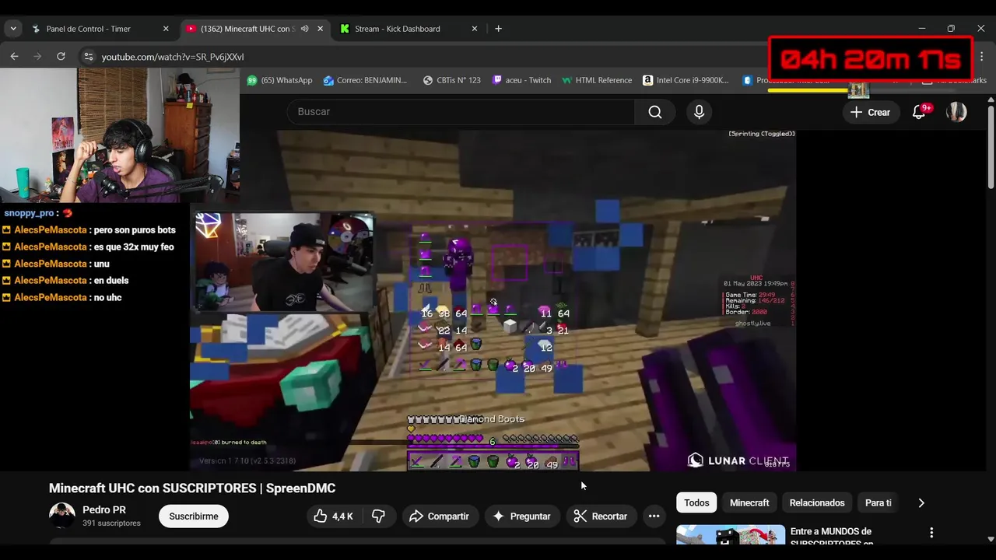Select the Minecraft filter chip
This screenshot has height=560, width=996.
[x=749, y=502]
